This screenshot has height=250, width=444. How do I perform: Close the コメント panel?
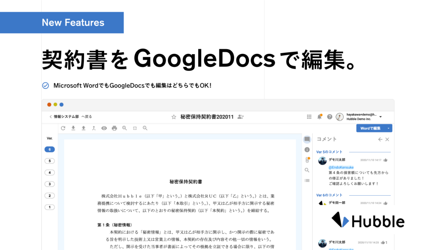(x=387, y=139)
